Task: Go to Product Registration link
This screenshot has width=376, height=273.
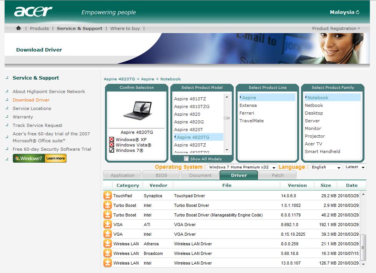Action: tap(336, 28)
